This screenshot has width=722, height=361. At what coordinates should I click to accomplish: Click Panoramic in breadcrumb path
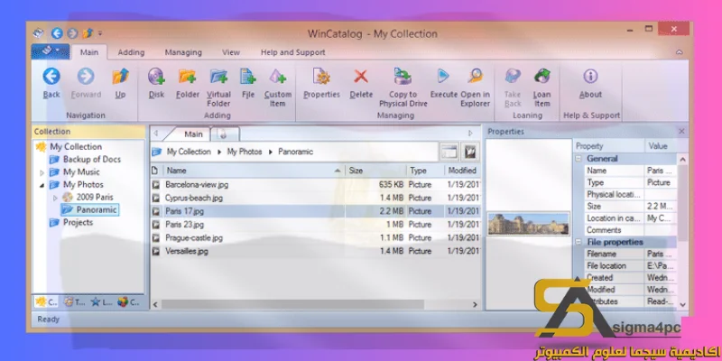(x=296, y=152)
